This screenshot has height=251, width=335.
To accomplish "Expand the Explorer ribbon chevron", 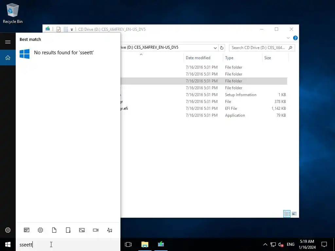I will click(288, 38).
